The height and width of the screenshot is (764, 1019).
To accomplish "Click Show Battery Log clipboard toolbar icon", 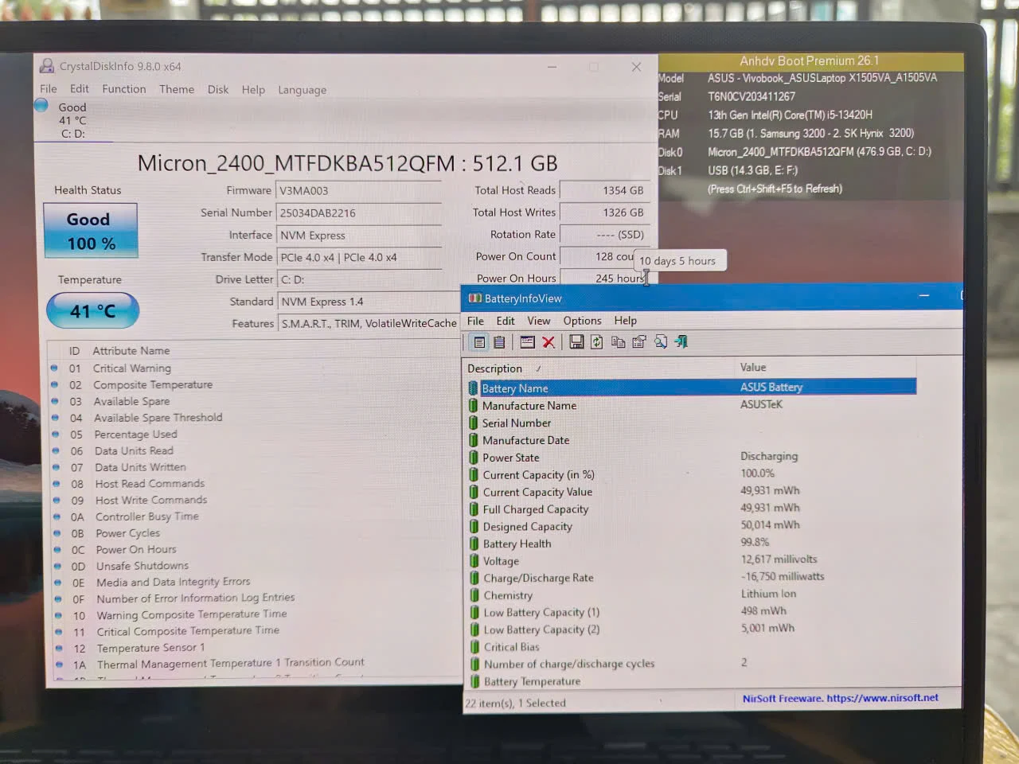I will click(499, 342).
